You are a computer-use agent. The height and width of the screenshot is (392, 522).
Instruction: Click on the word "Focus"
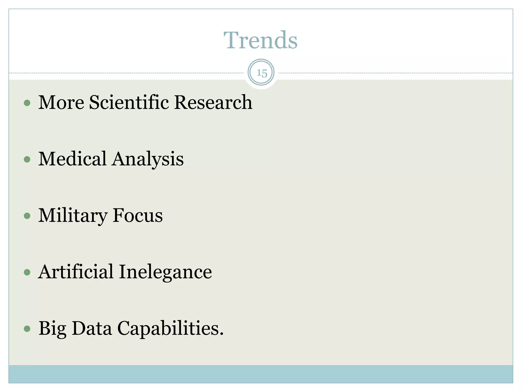[138, 215]
